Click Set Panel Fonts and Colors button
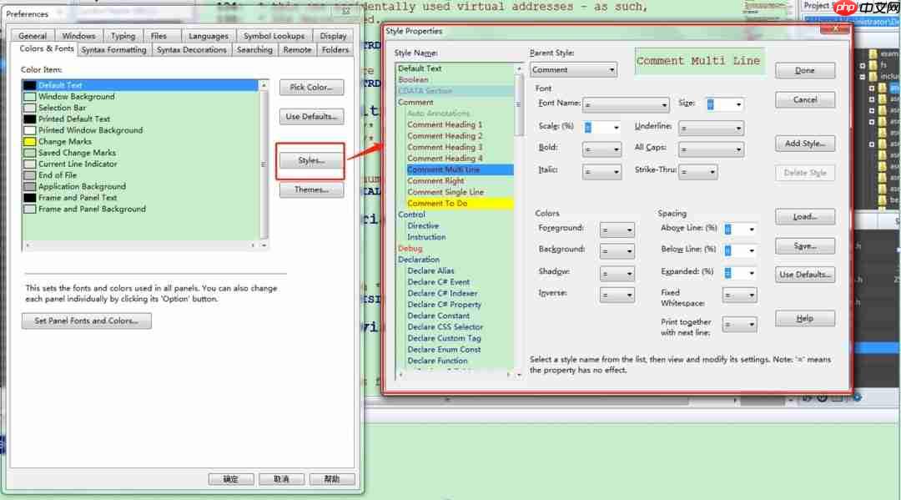Viewport: 901px width, 500px height. [x=86, y=321]
